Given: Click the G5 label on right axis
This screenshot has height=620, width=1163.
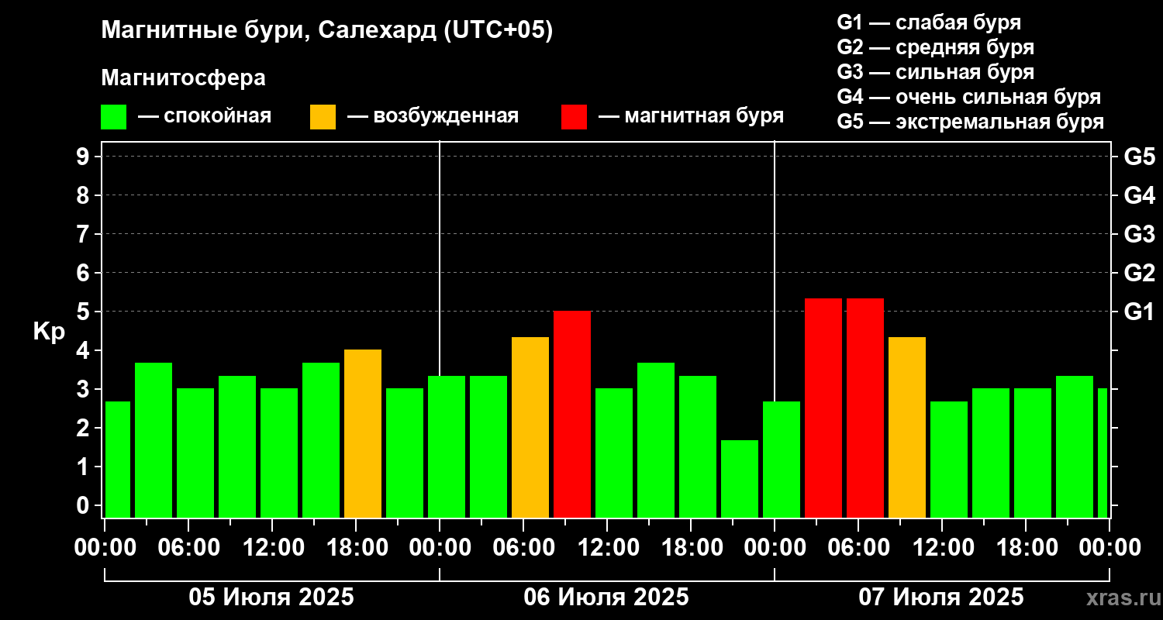Looking at the screenshot, I should tap(1139, 157).
